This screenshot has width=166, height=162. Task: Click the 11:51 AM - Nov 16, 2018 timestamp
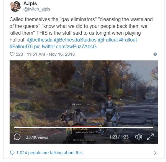point(51,54)
